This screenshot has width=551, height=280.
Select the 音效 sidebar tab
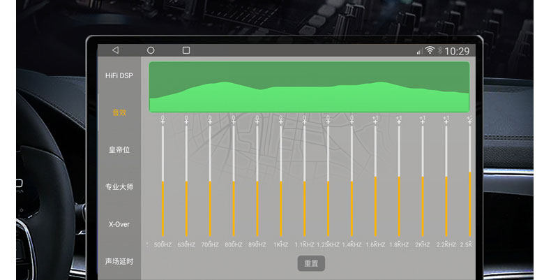pyautogui.click(x=119, y=112)
